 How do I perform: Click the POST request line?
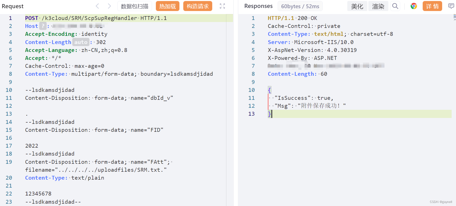point(96,18)
